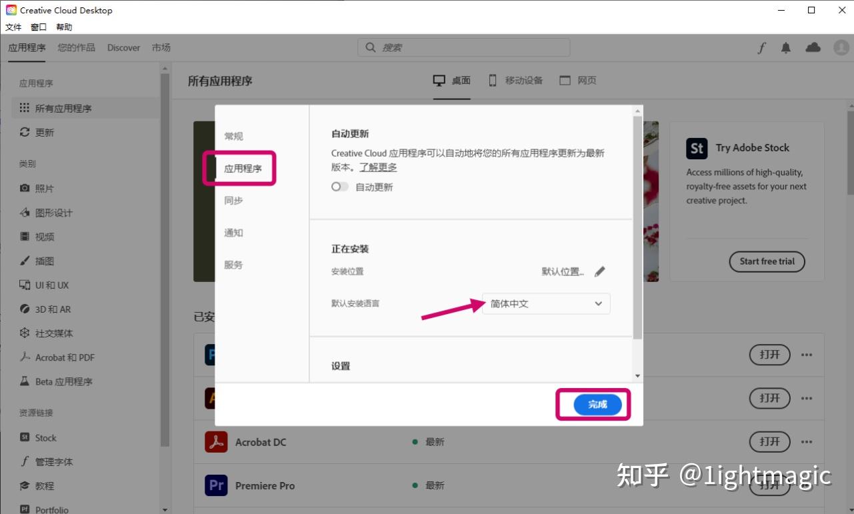Select the 移动设备 platform tab
Image resolution: width=854 pixels, height=514 pixels.
click(x=515, y=81)
